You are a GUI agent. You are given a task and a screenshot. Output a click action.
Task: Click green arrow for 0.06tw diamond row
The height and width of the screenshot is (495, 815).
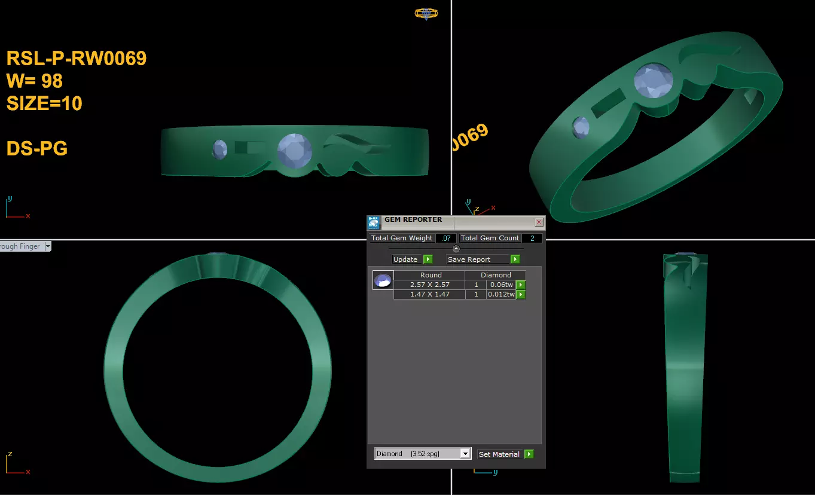[521, 285]
